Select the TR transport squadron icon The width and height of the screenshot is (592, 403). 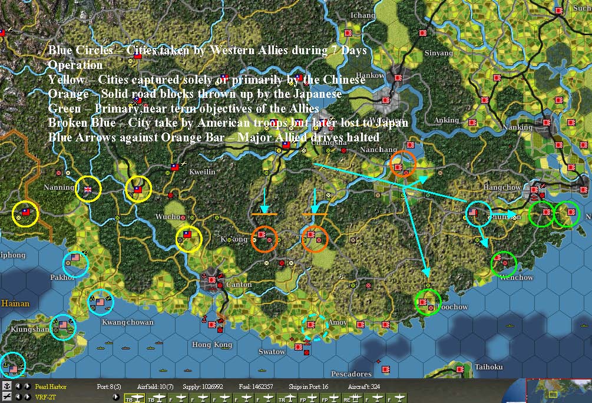coord(287,398)
